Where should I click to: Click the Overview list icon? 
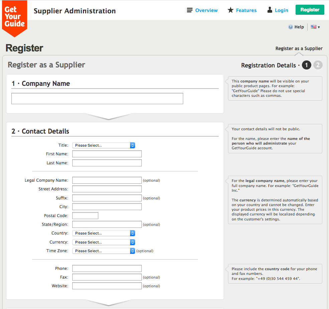pos(190,10)
